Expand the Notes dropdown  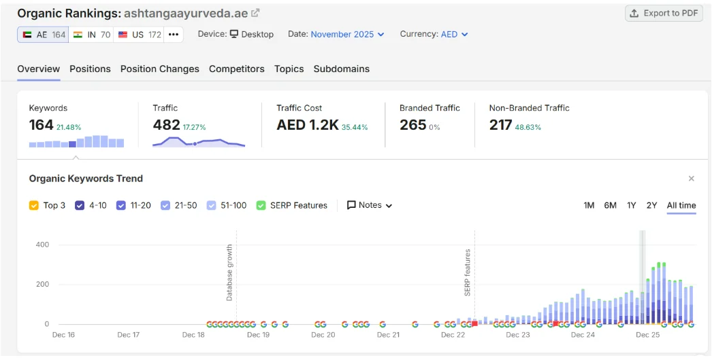click(370, 205)
